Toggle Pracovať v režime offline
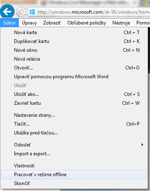 coord(74,175)
